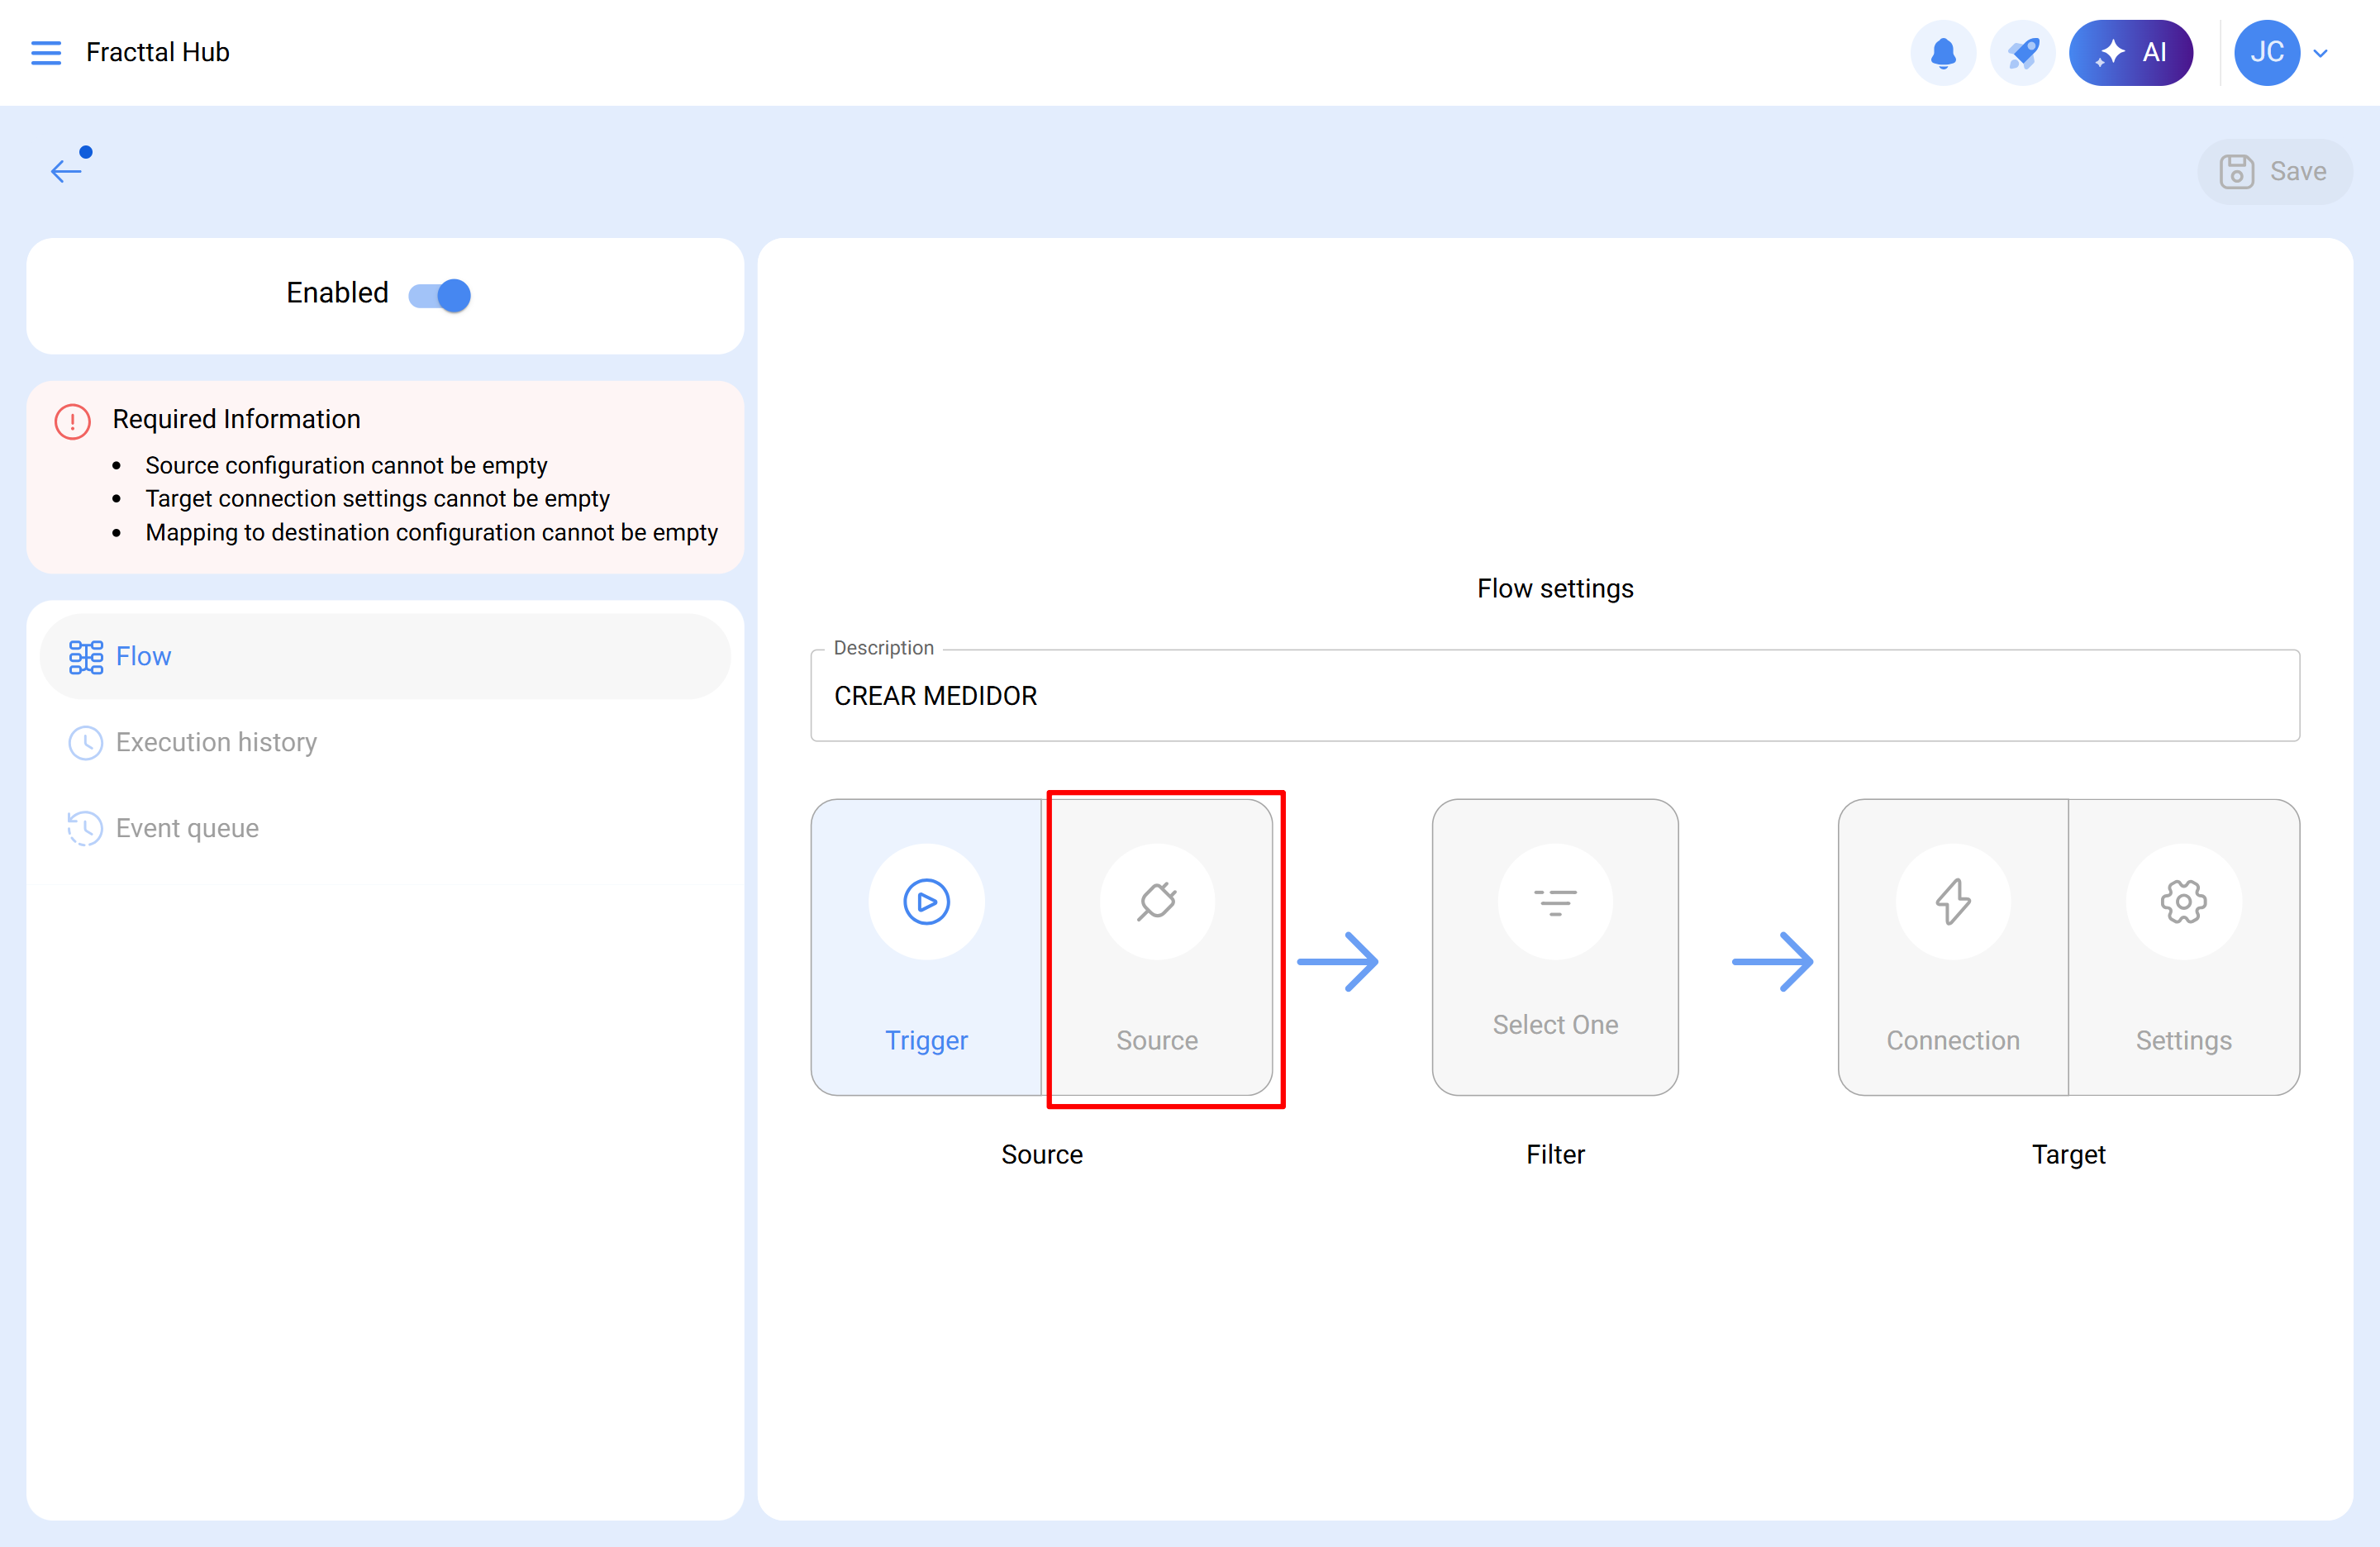Click the Execution history clock icon
Viewport: 2380px width, 1547px height.
(86, 742)
